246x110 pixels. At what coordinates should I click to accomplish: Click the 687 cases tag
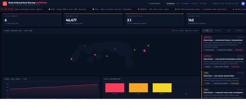click(235, 67)
